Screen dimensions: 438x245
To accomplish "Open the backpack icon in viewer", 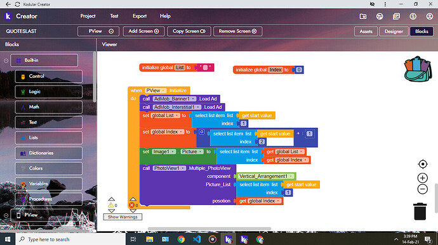I will [418, 69].
